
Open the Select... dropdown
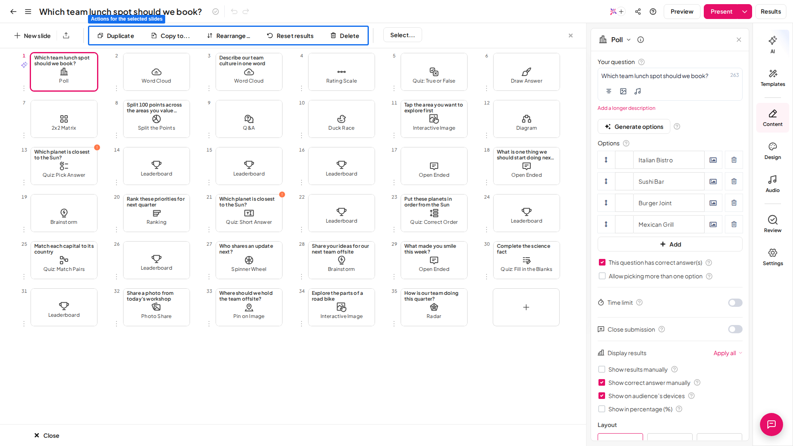403,35
